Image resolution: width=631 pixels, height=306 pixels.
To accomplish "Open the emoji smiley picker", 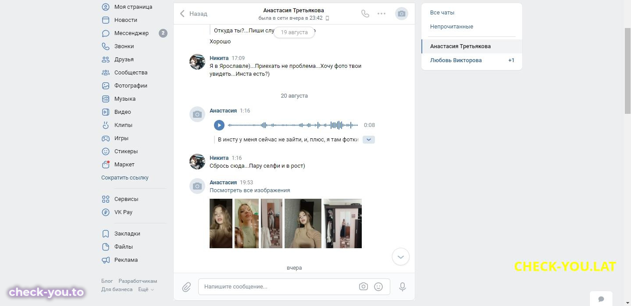I will click(378, 287).
